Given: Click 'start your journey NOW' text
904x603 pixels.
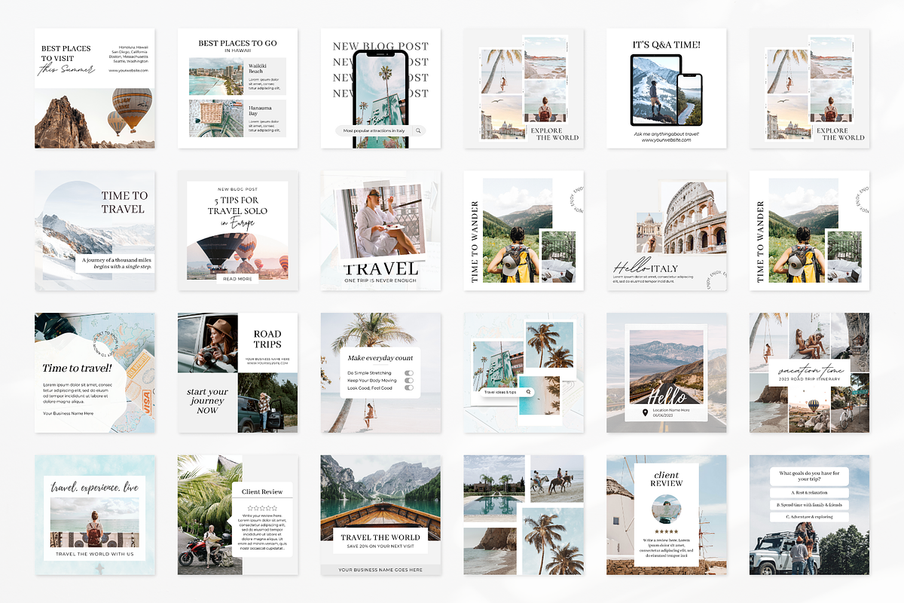Looking at the screenshot, I should pyautogui.click(x=207, y=401).
